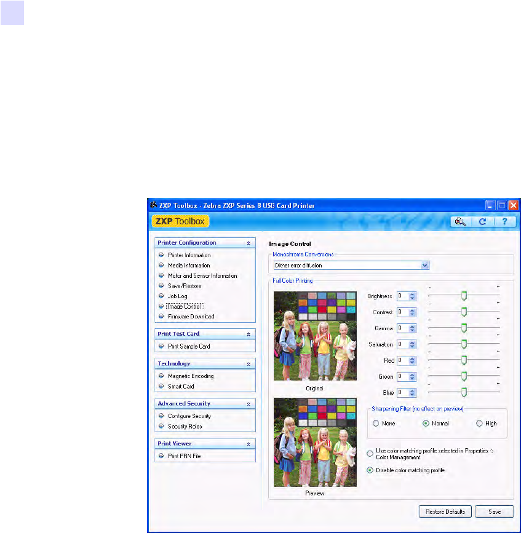
Task: Collapse the Advanced Security section
Action: (249, 404)
